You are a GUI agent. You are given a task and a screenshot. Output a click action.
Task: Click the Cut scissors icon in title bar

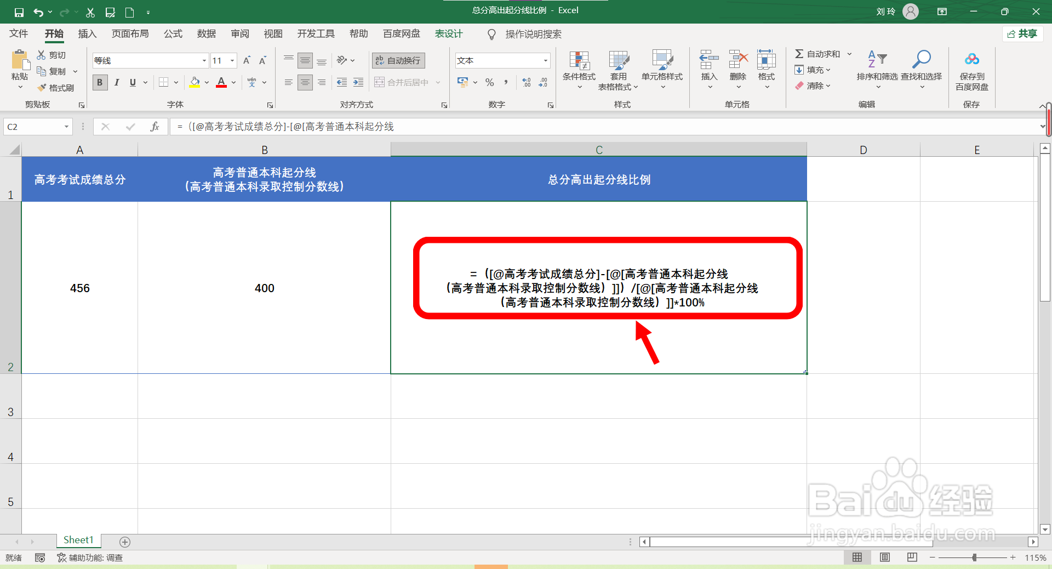[x=90, y=12]
